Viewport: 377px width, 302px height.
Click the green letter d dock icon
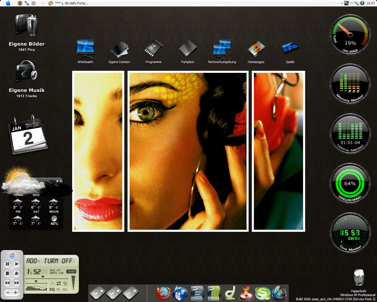(230, 293)
